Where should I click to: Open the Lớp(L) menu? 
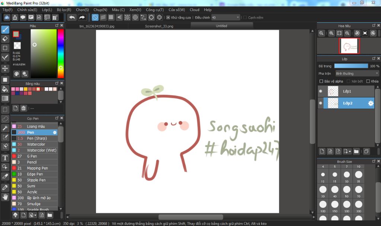(x=47, y=10)
